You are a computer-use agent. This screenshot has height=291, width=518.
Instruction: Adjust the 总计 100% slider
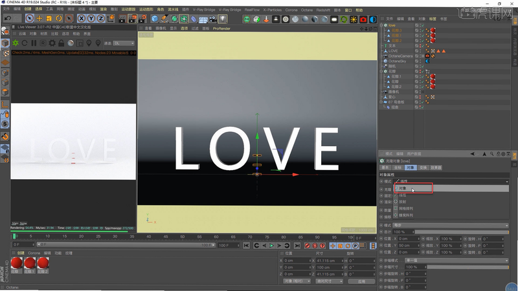[x=462, y=232]
